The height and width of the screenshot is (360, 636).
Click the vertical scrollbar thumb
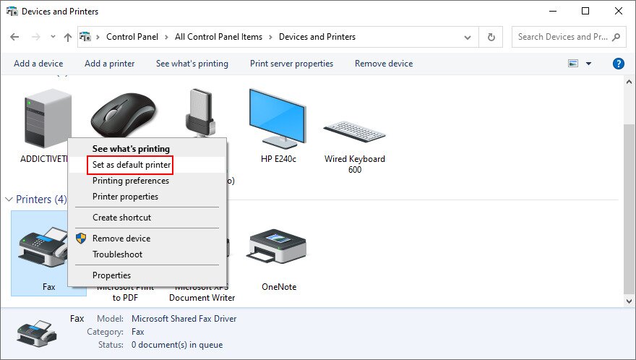point(629,209)
